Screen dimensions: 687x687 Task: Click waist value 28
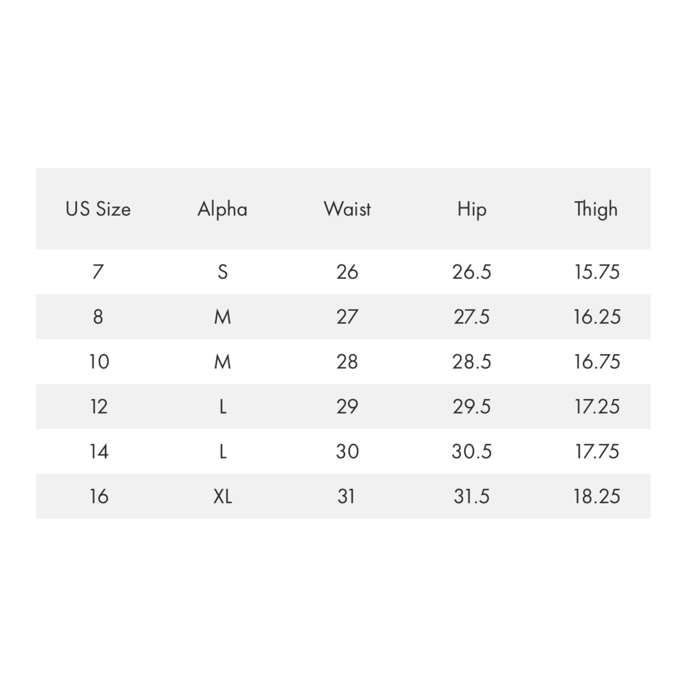(347, 362)
